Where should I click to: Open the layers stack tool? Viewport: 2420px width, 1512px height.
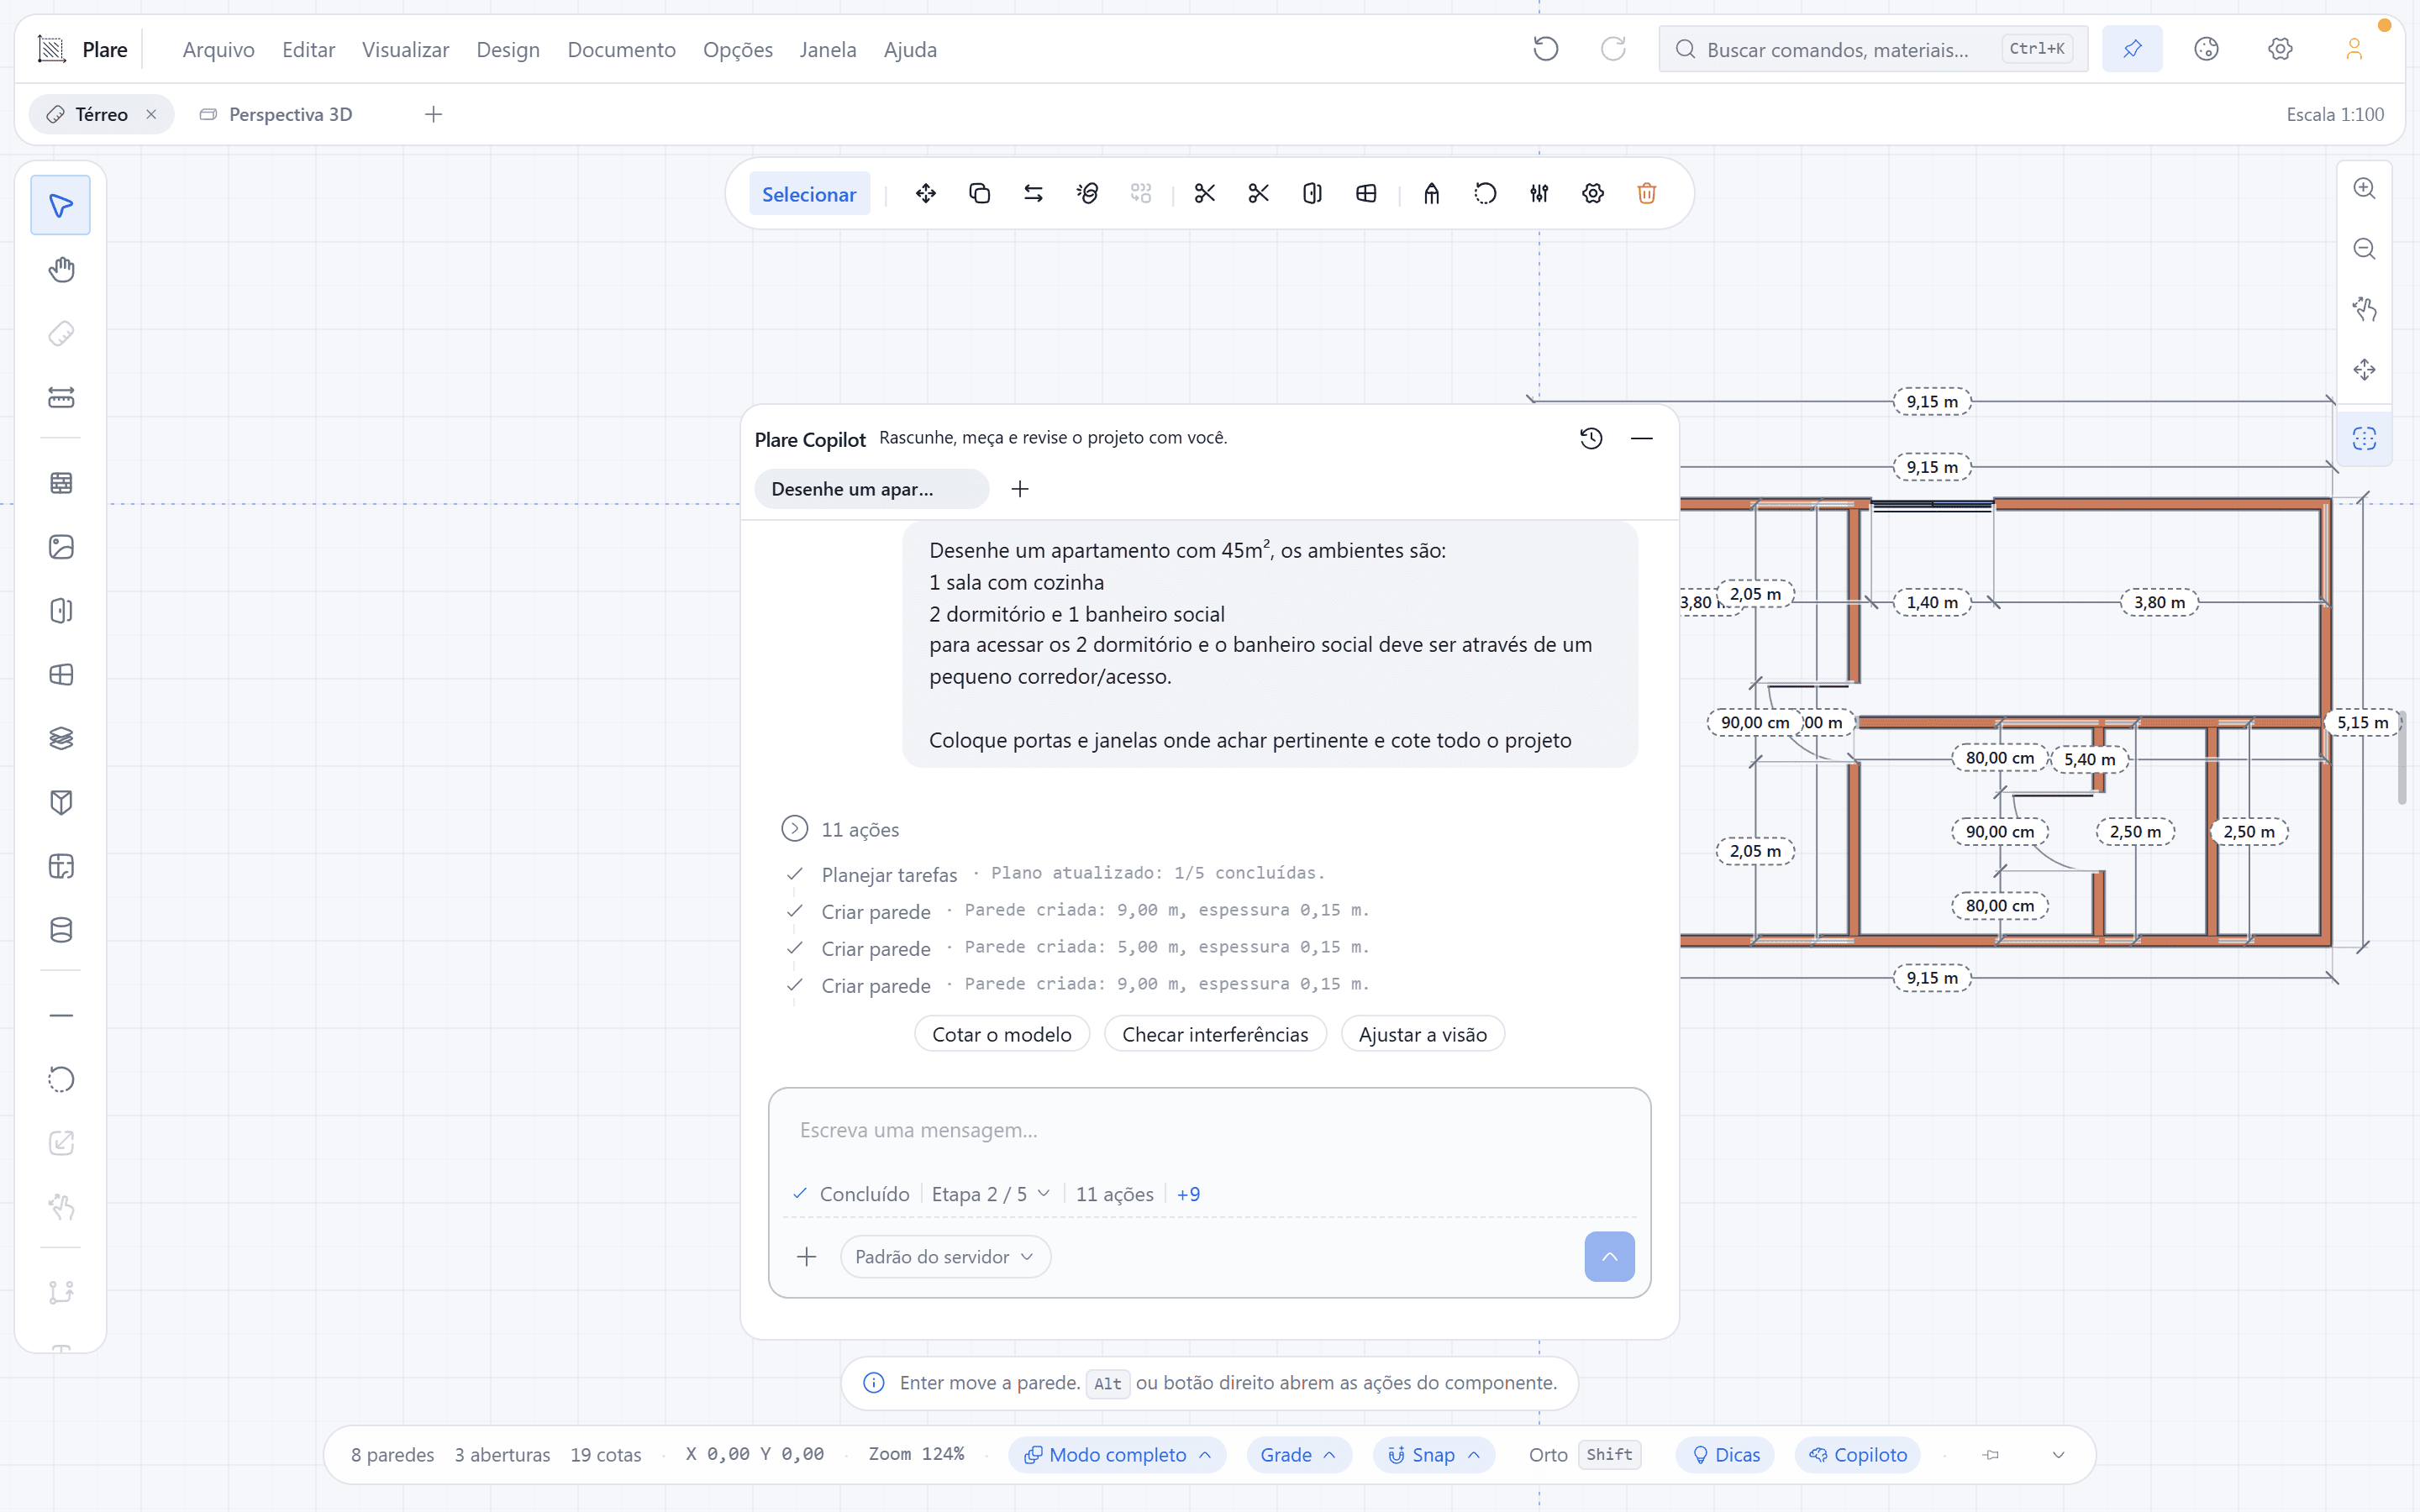(61, 738)
